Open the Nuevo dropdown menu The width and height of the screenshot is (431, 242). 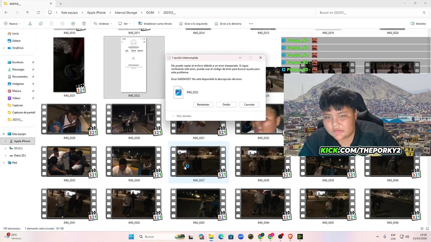point(12,24)
